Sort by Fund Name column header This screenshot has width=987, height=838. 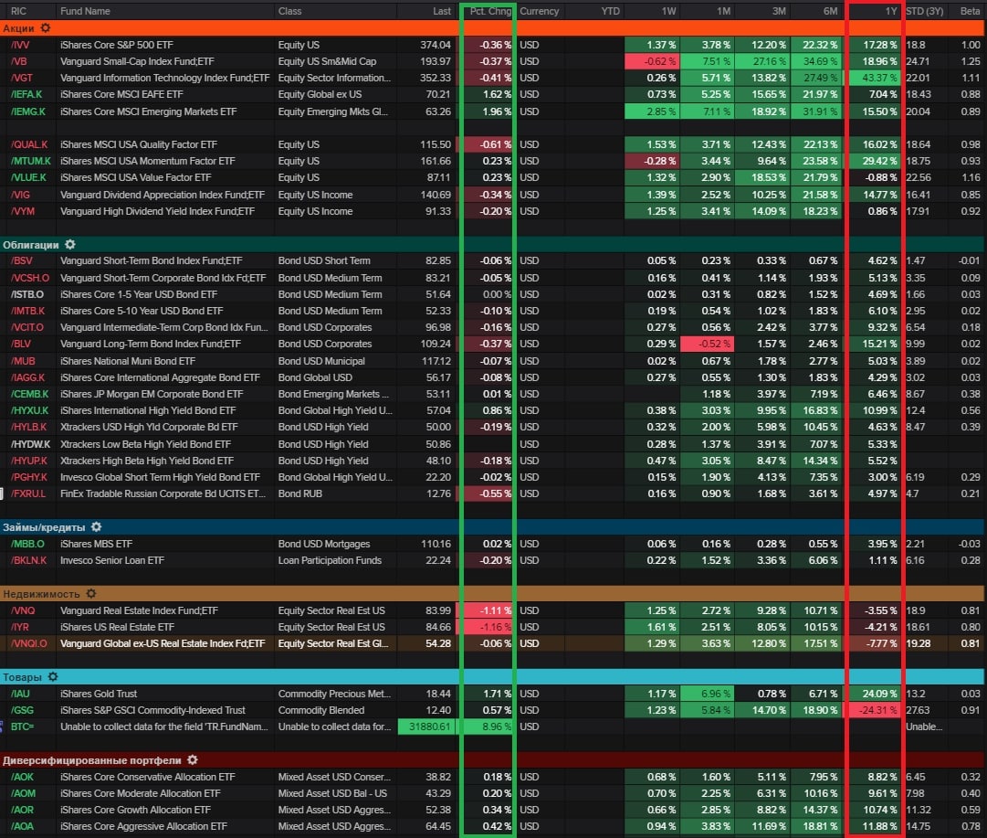pos(85,11)
